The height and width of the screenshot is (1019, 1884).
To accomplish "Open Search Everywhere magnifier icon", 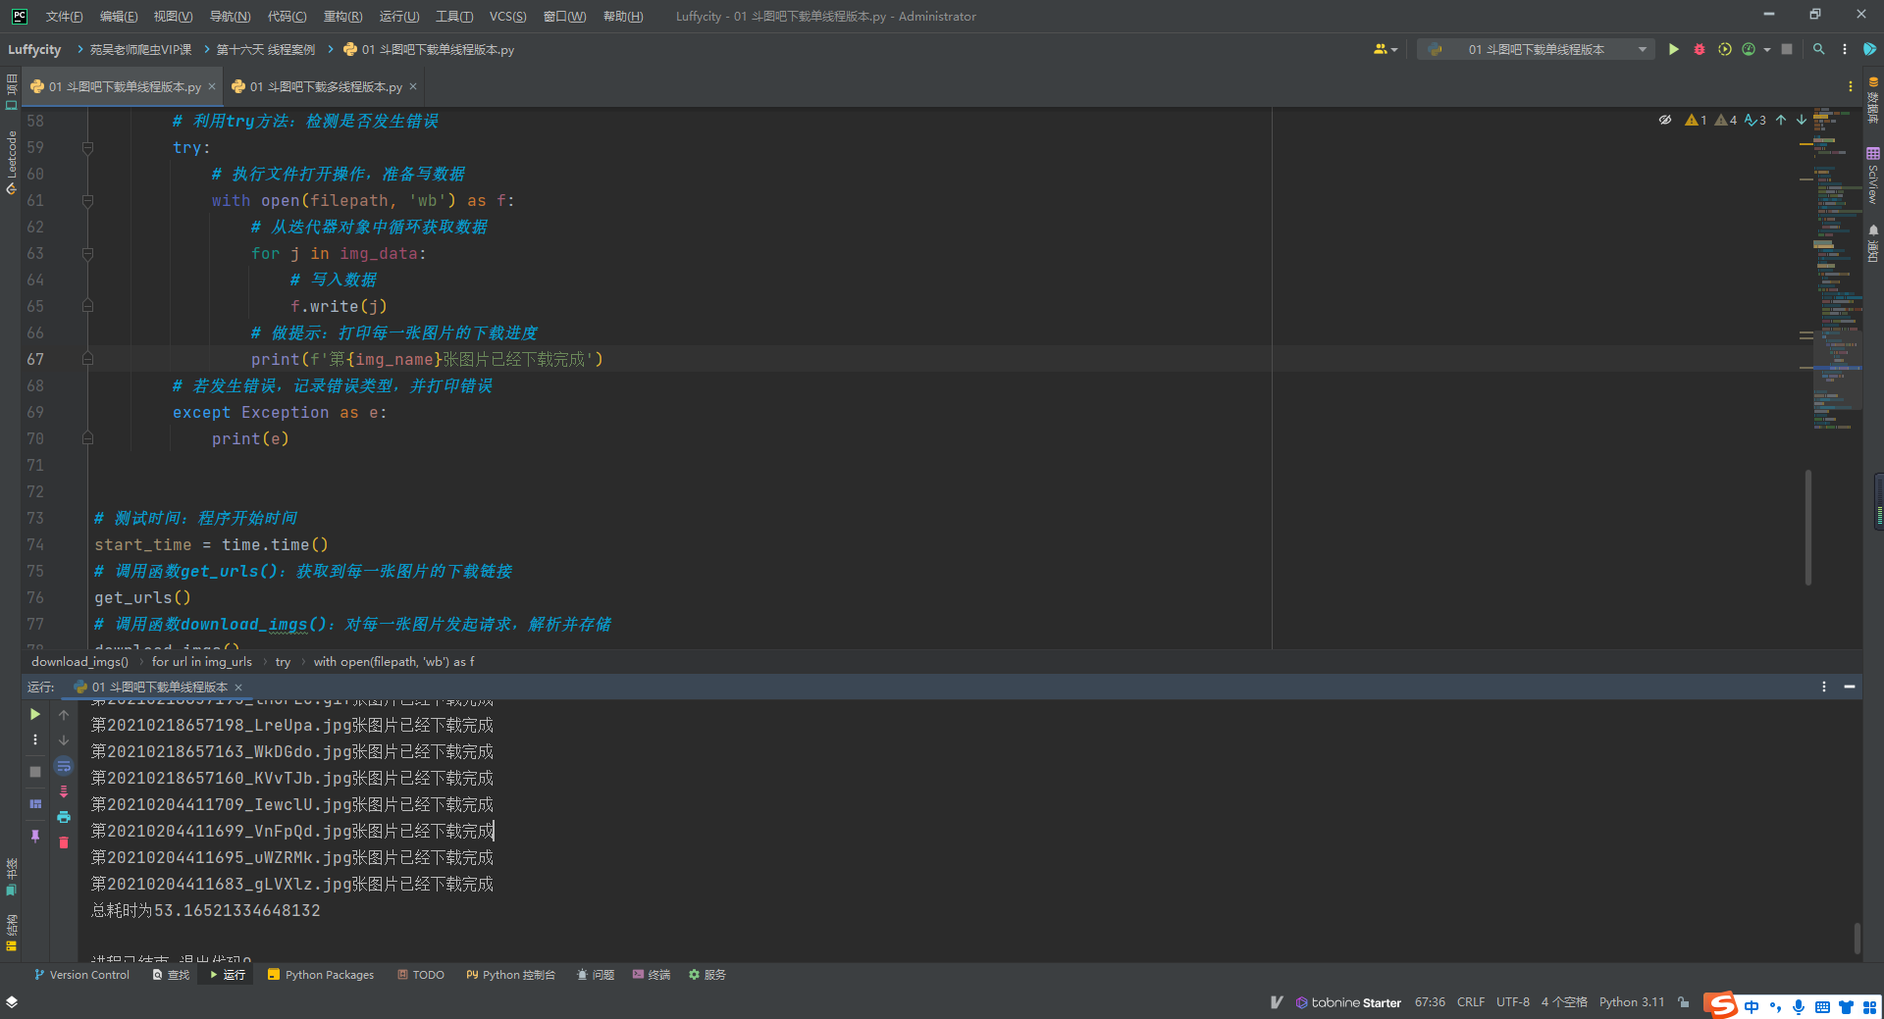I will pos(1818,49).
